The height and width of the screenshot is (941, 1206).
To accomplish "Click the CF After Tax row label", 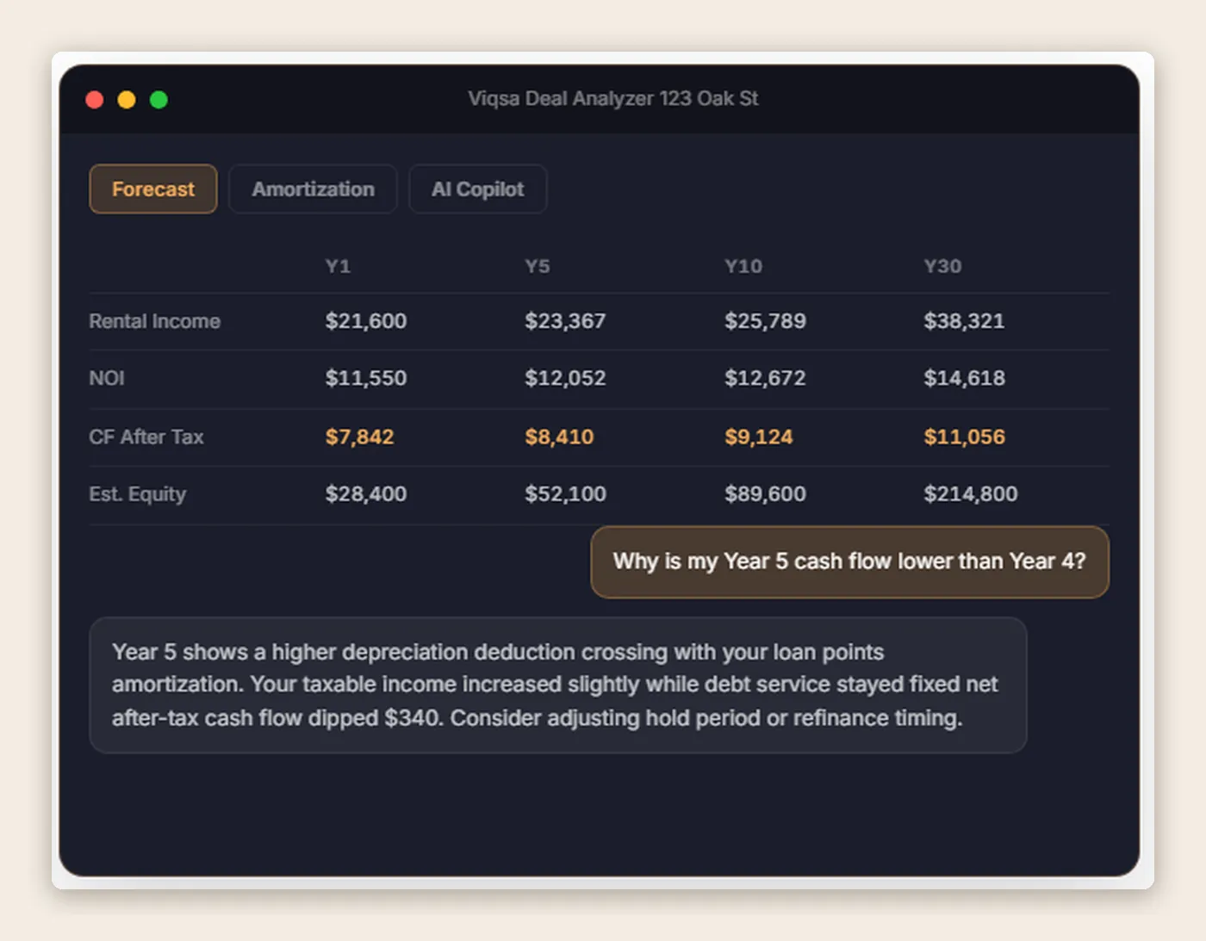I will coord(146,436).
